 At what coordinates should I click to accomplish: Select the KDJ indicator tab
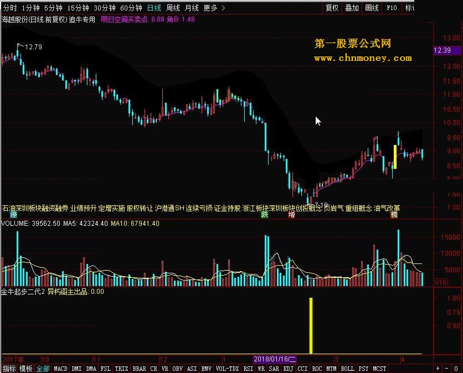click(x=289, y=369)
